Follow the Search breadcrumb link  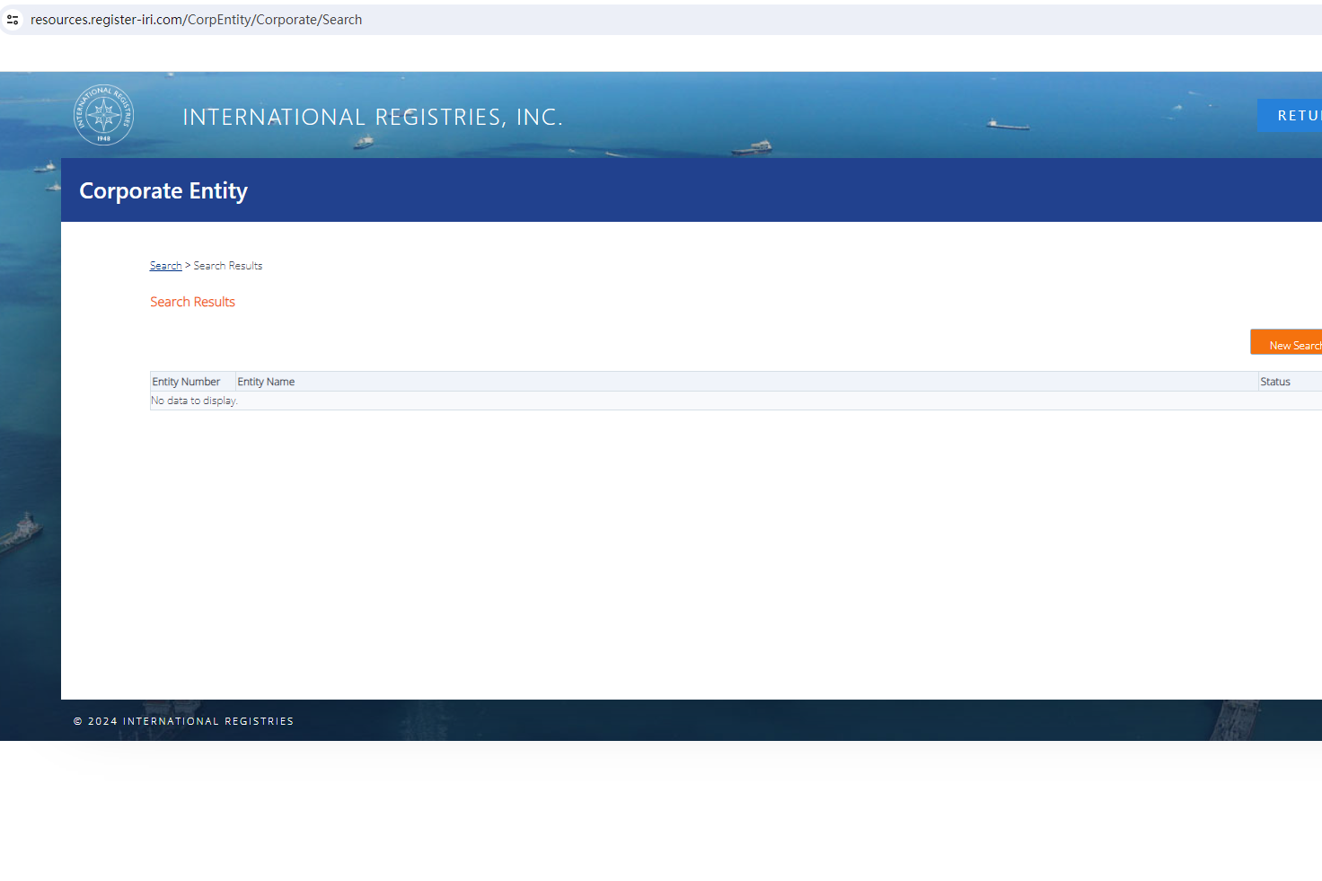(165, 266)
